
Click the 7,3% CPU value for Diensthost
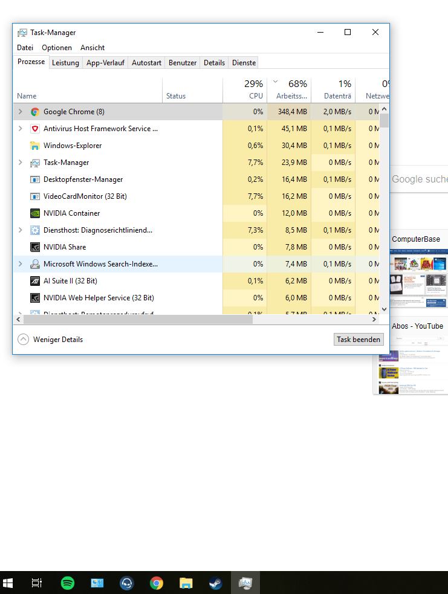(256, 230)
